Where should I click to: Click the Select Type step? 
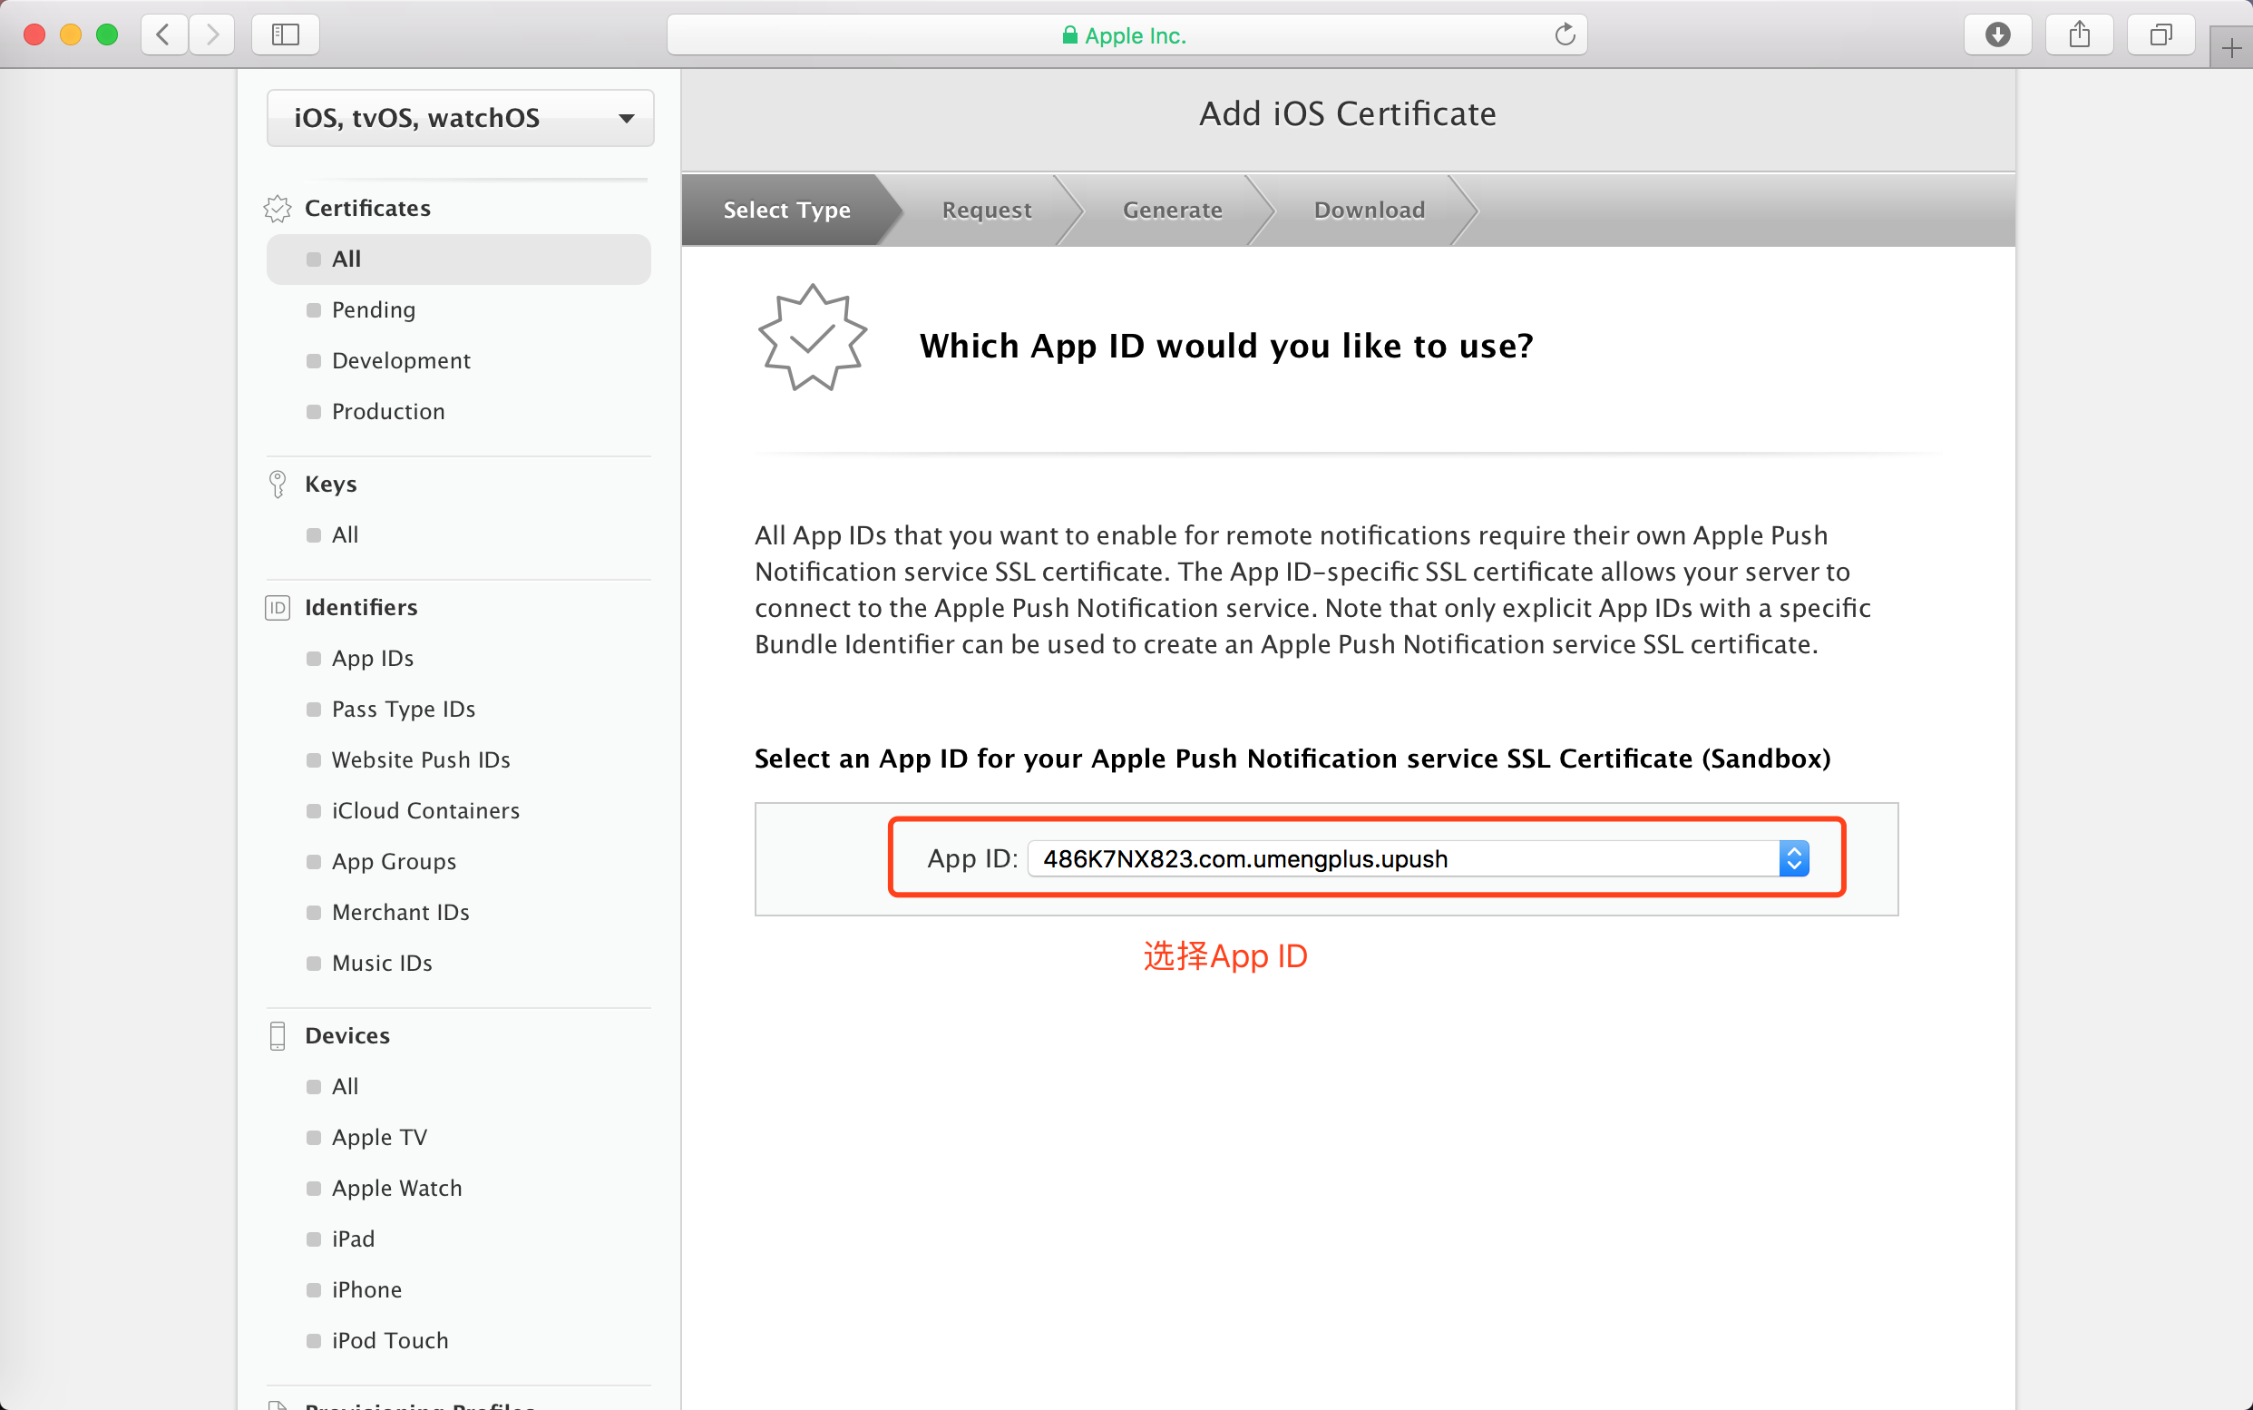786,210
